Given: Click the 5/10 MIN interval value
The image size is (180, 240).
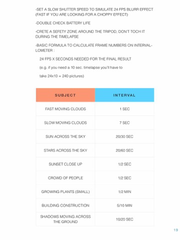Looking at the screenshot, I should [x=124, y=205].
